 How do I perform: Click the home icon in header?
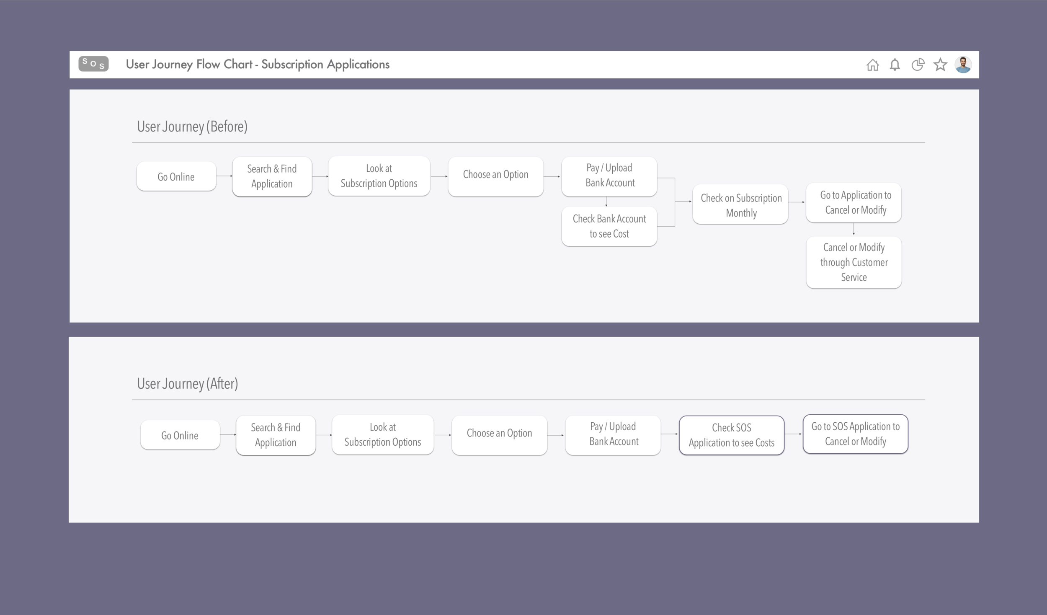coord(872,65)
